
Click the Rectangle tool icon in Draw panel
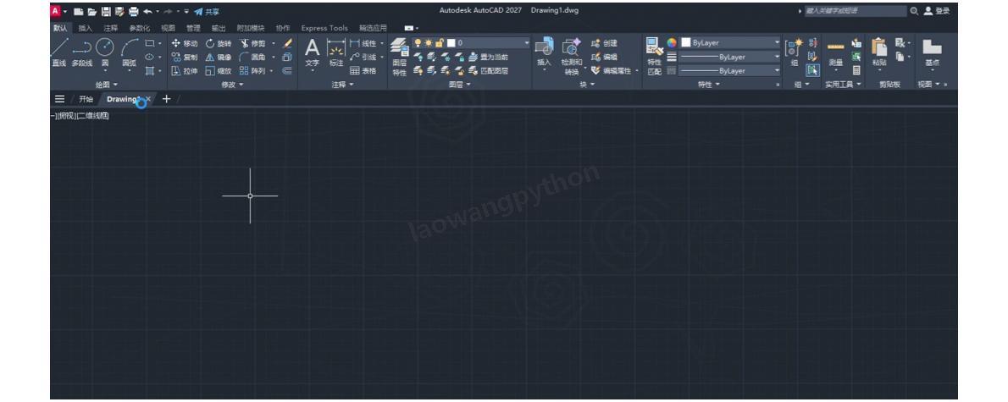(150, 43)
